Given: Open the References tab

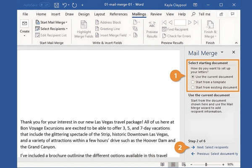Looking at the screenshot, I should (x=118, y=14).
